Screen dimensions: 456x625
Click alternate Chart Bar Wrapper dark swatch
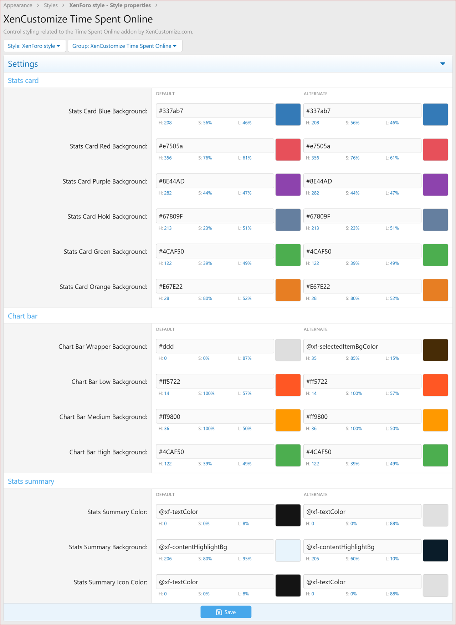click(x=435, y=350)
